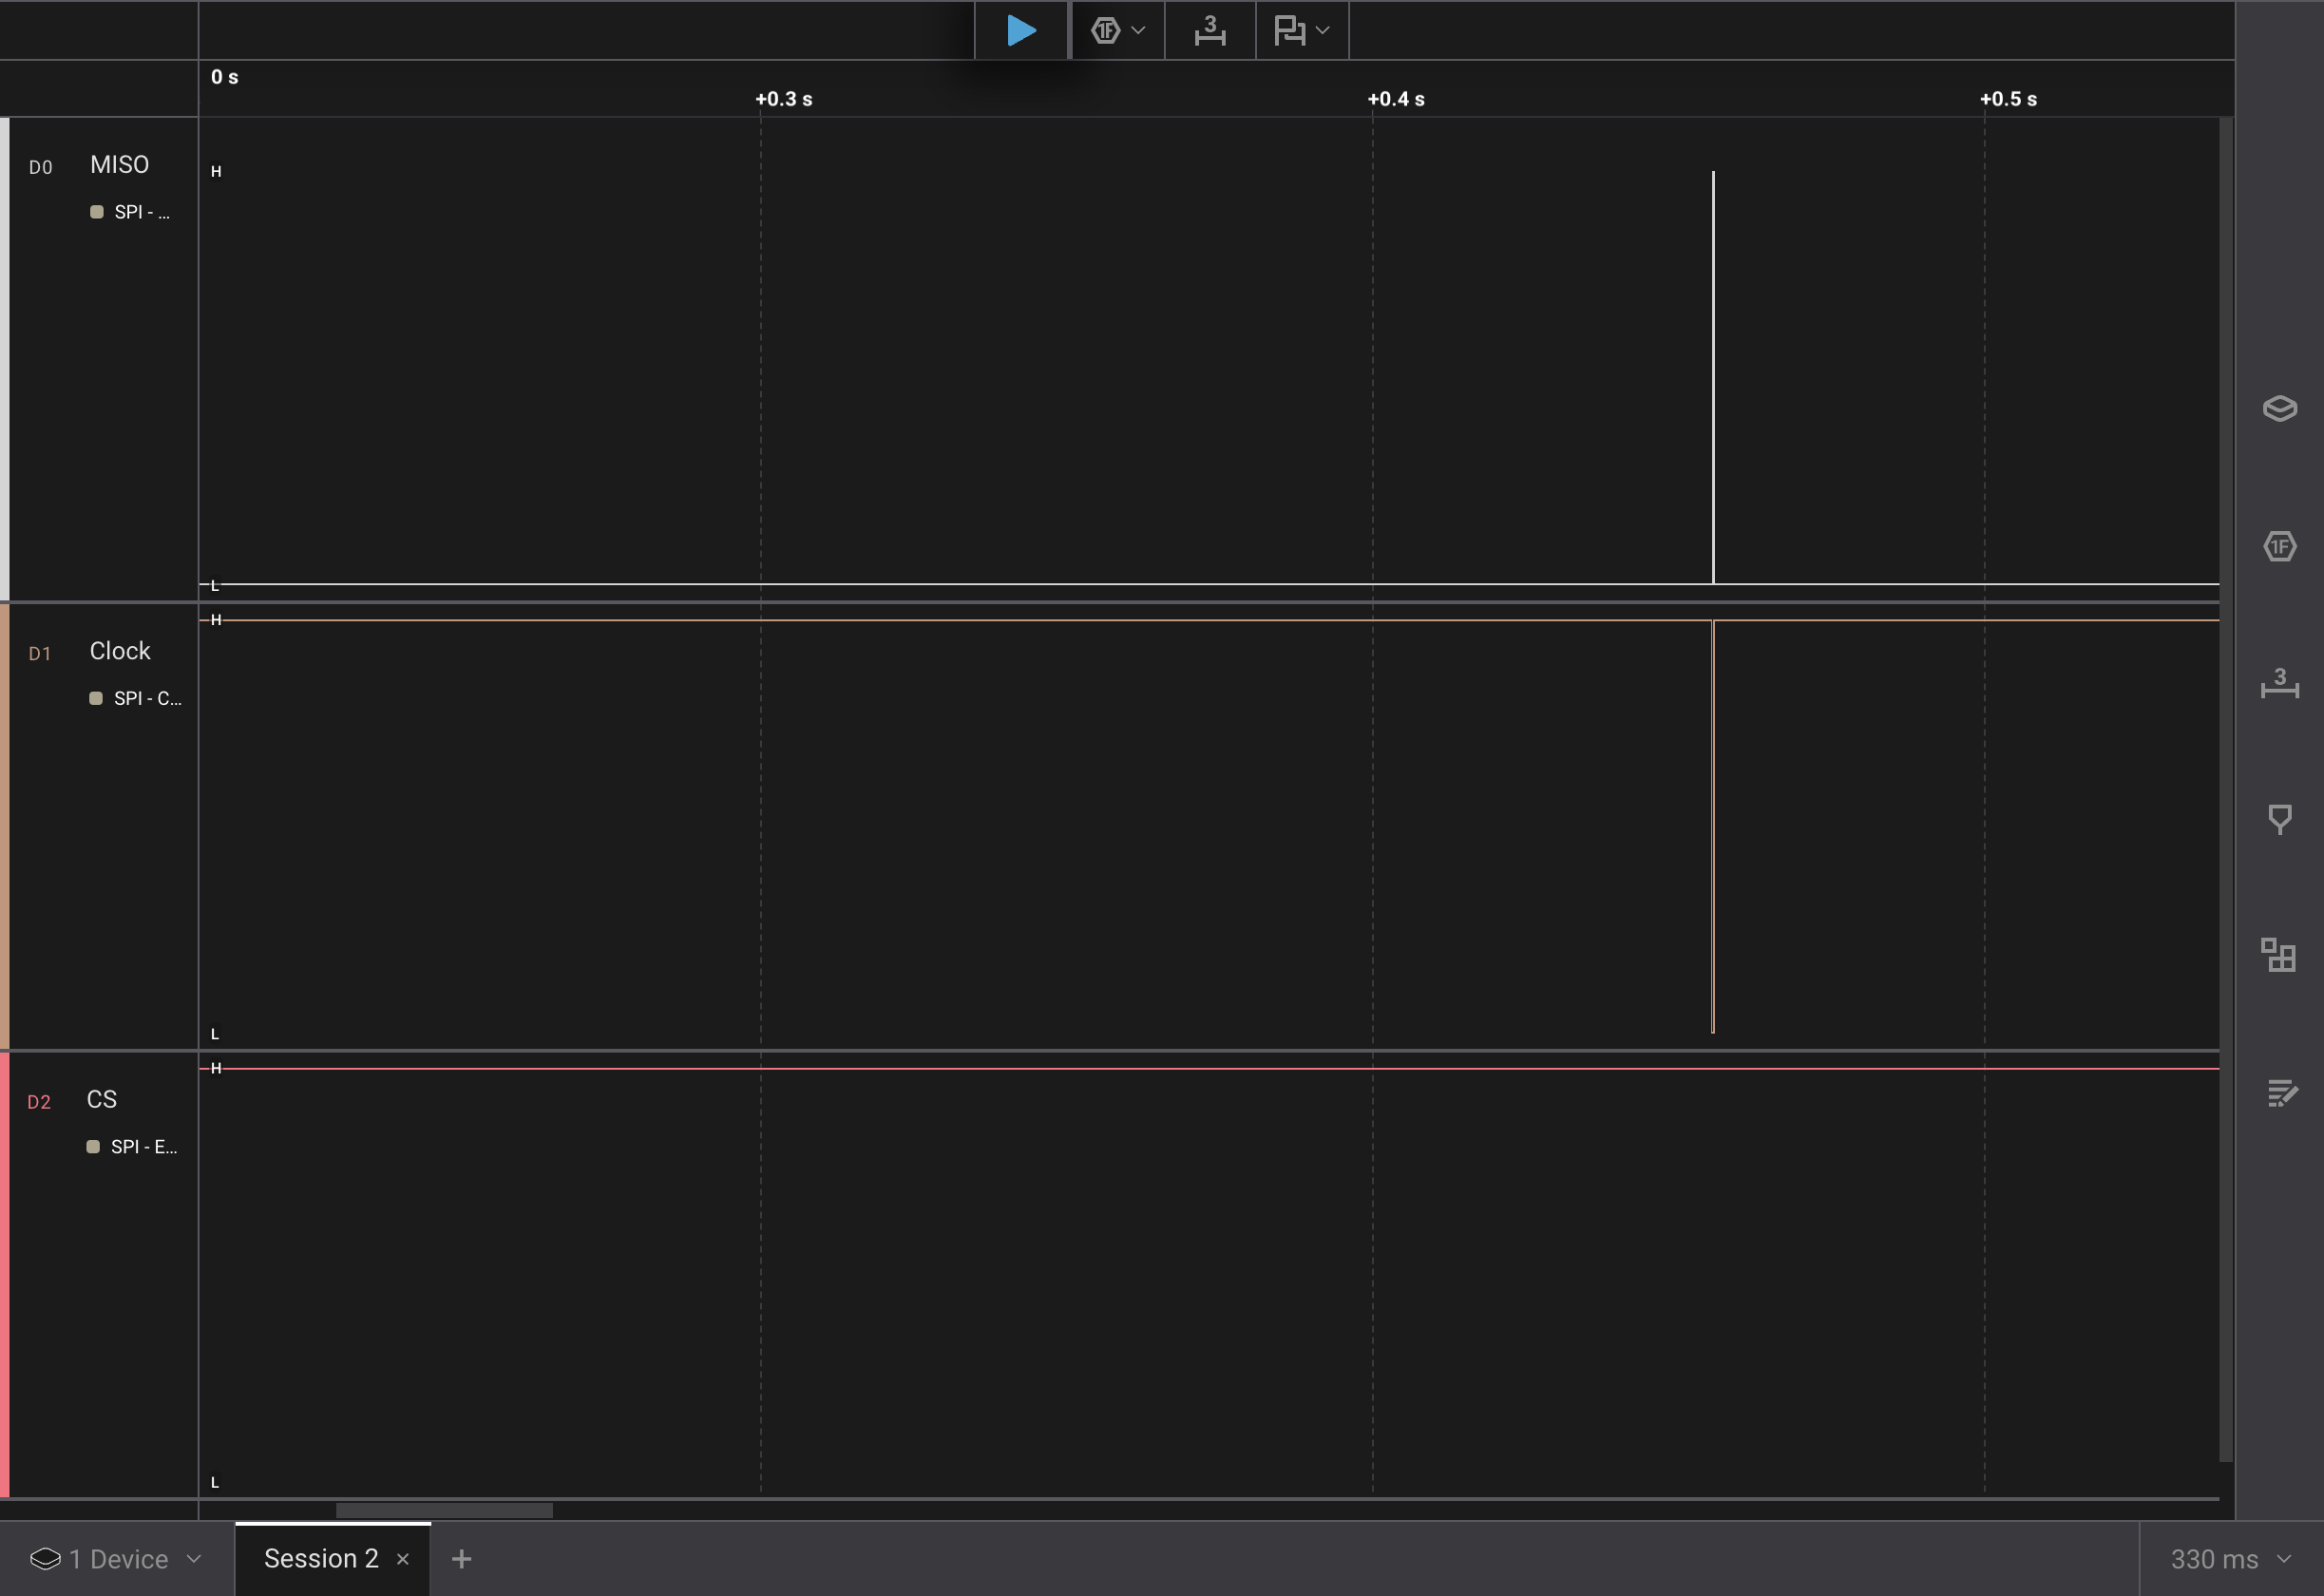The width and height of the screenshot is (2324, 1596).
Task: Expand the 1 Device selector
Action: click(x=115, y=1558)
